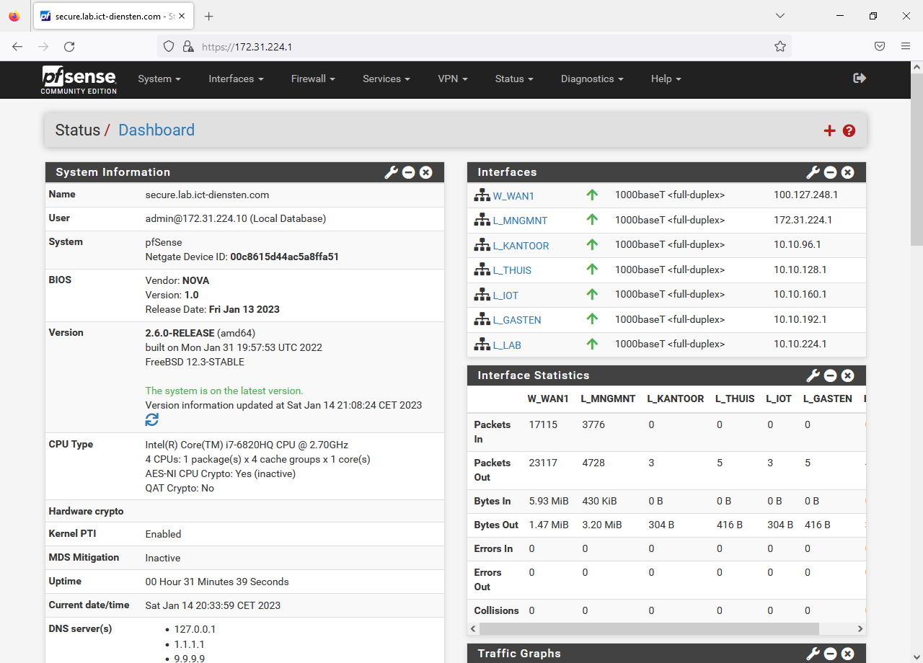Screen dimensions: 923x663
Task: Minimize the Interfaces widget
Action: click(x=831, y=172)
